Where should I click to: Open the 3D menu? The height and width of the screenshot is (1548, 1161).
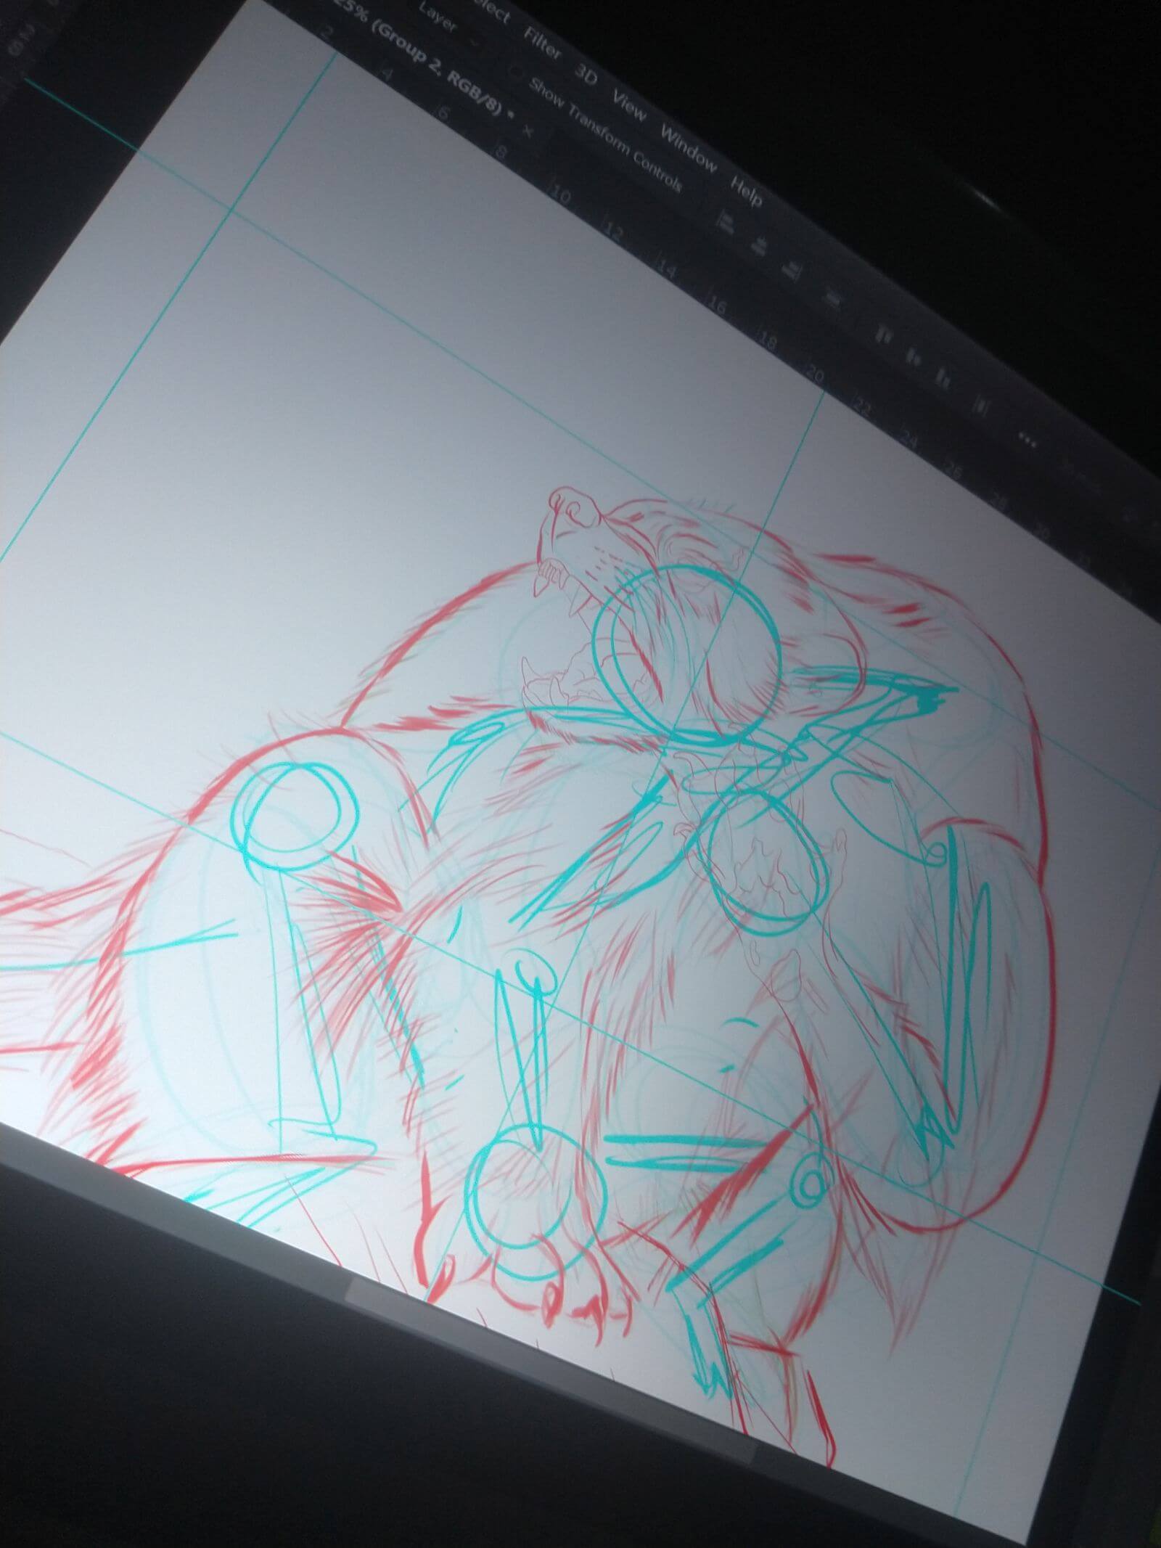coord(586,75)
